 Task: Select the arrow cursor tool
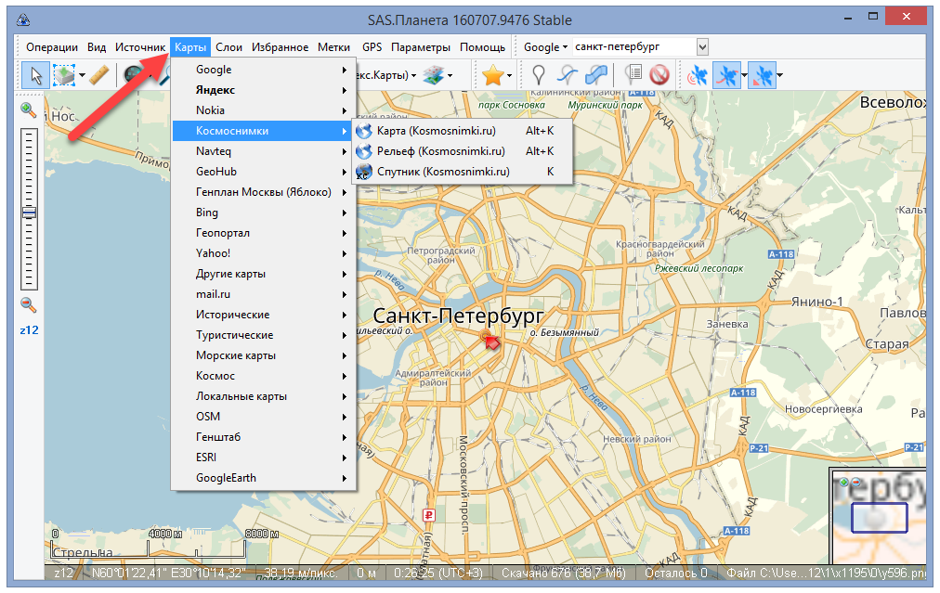pyautogui.click(x=36, y=75)
